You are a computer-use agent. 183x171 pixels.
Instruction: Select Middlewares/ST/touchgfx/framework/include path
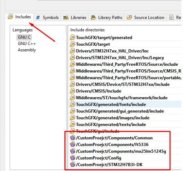(x=122, y=98)
